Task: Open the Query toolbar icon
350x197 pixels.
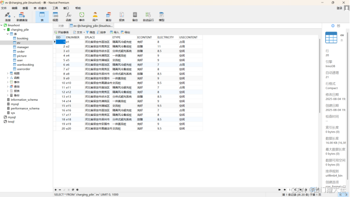Action: click(x=108, y=17)
